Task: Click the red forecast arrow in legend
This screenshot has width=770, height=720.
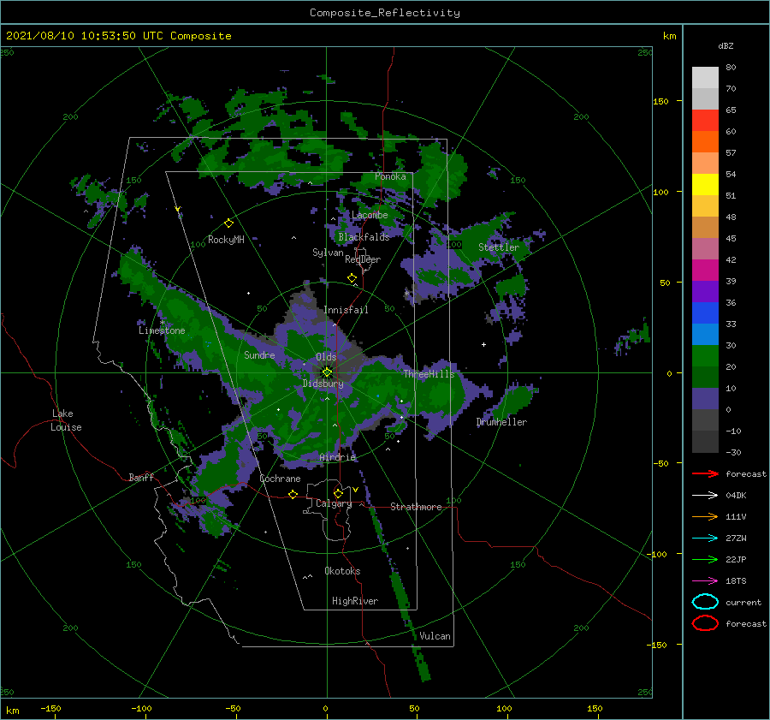Action: (x=705, y=473)
